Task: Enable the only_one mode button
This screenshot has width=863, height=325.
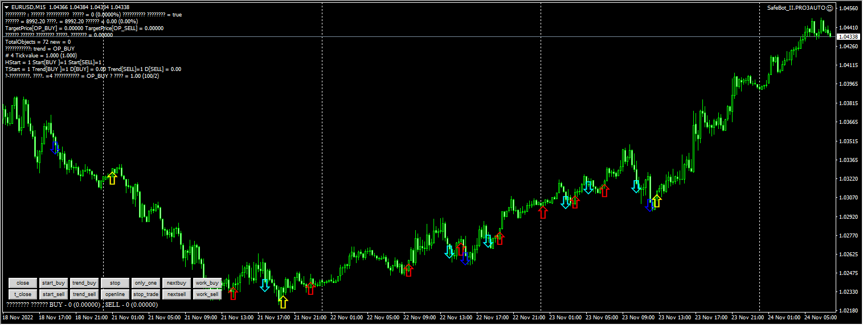Action: (145, 283)
